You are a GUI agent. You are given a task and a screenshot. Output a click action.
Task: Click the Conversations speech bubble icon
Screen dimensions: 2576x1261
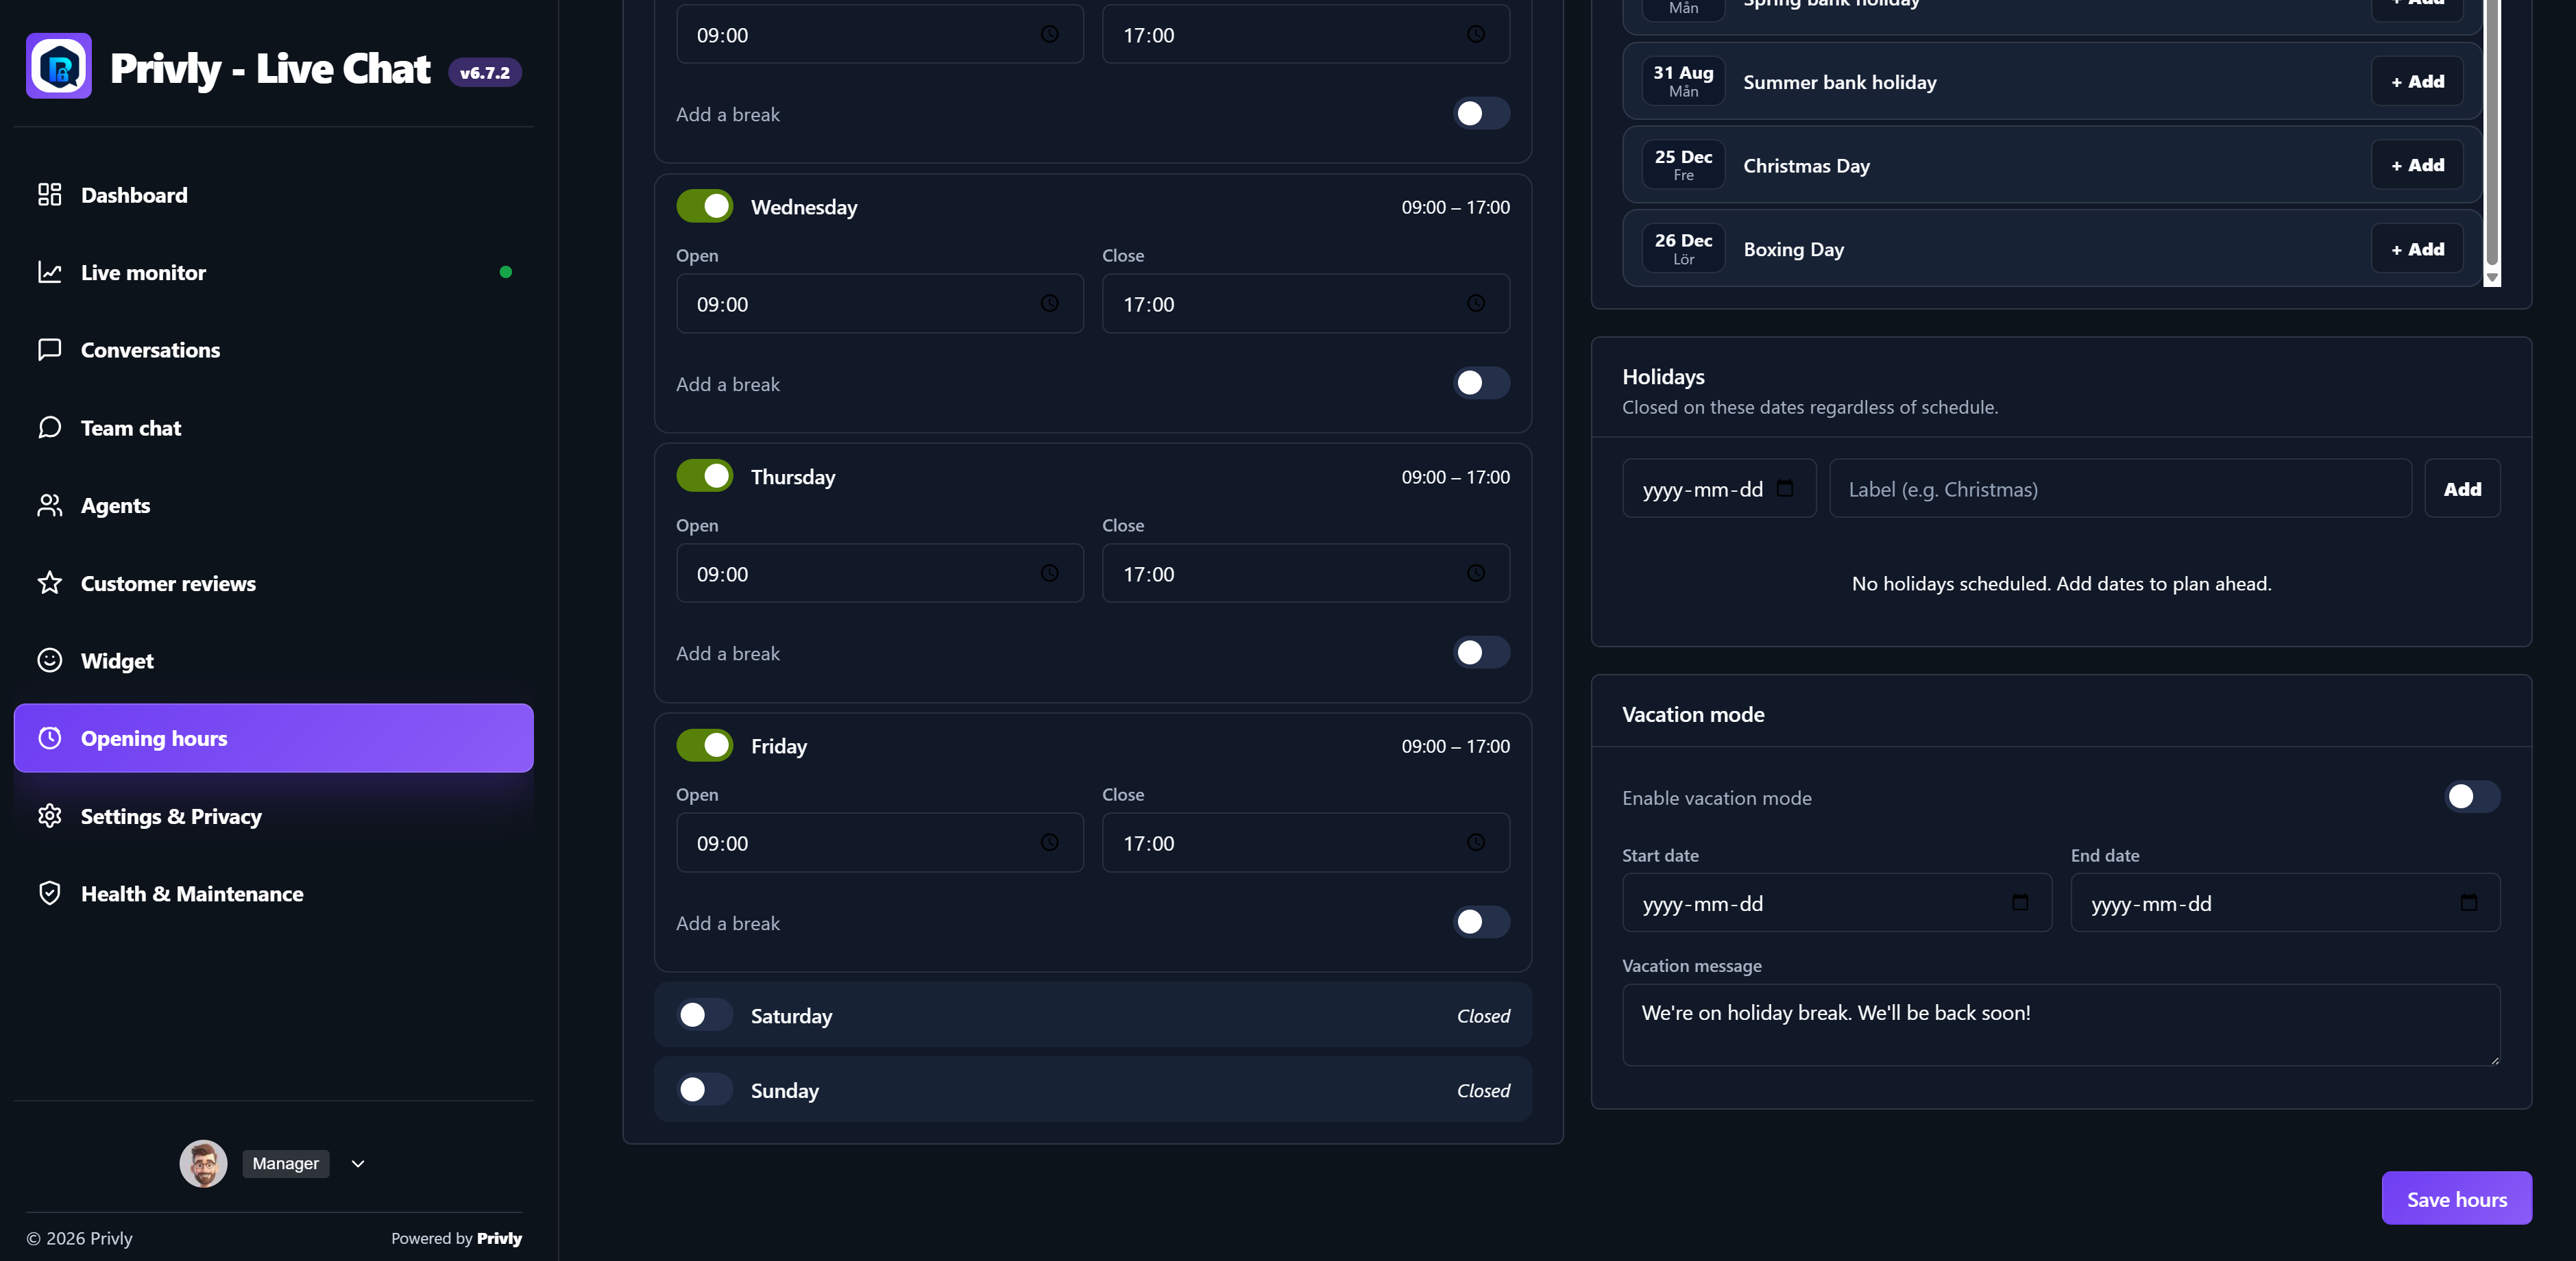coord(49,350)
